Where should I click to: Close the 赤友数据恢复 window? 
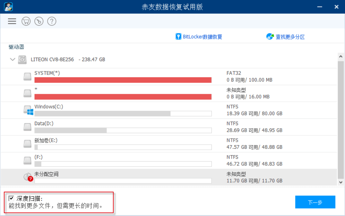tap(336, 7)
